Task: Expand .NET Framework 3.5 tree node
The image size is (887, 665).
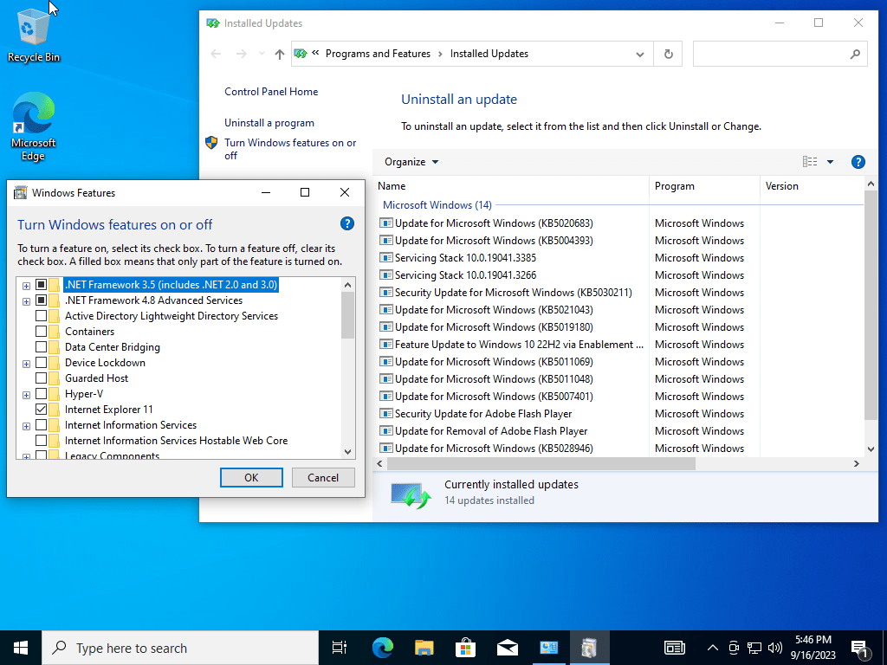Action: point(26,286)
